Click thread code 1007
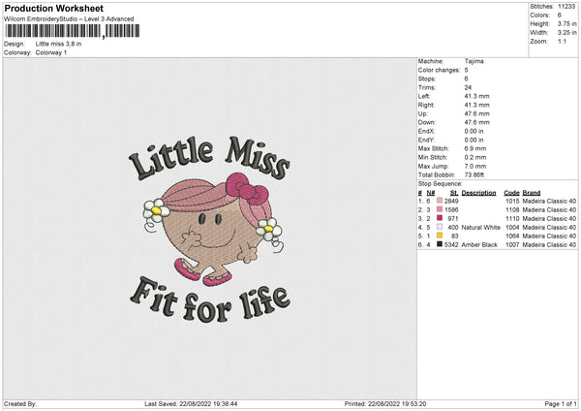The width and height of the screenshot is (581, 411). click(512, 245)
